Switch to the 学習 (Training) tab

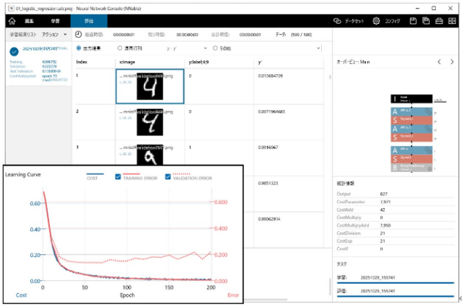click(x=65, y=22)
